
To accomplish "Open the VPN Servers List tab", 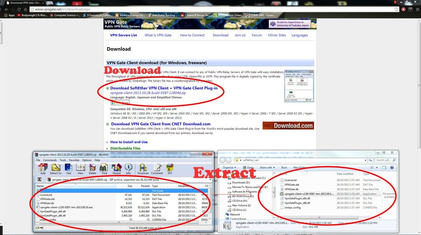I will click(123, 35).
